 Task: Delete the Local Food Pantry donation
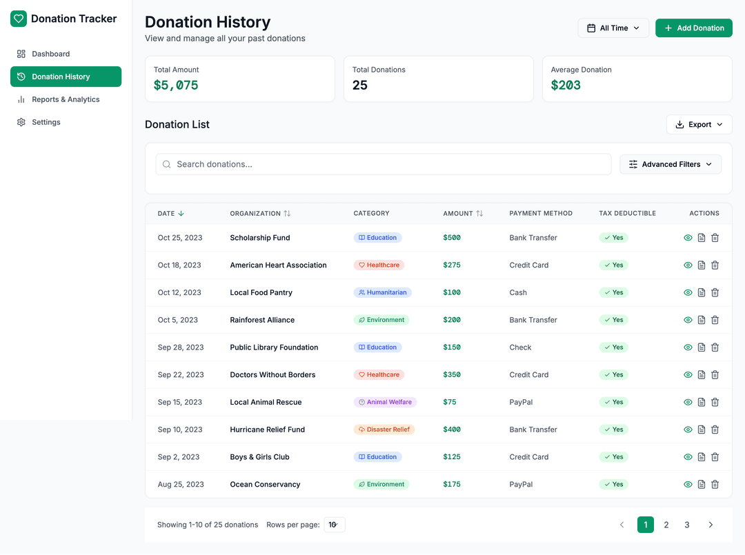point(715,292)
